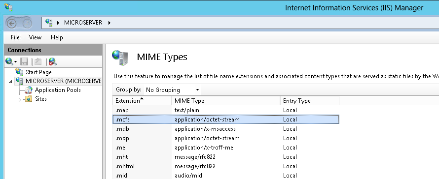Click message/rfc822 in the .mhtml row

195,166
